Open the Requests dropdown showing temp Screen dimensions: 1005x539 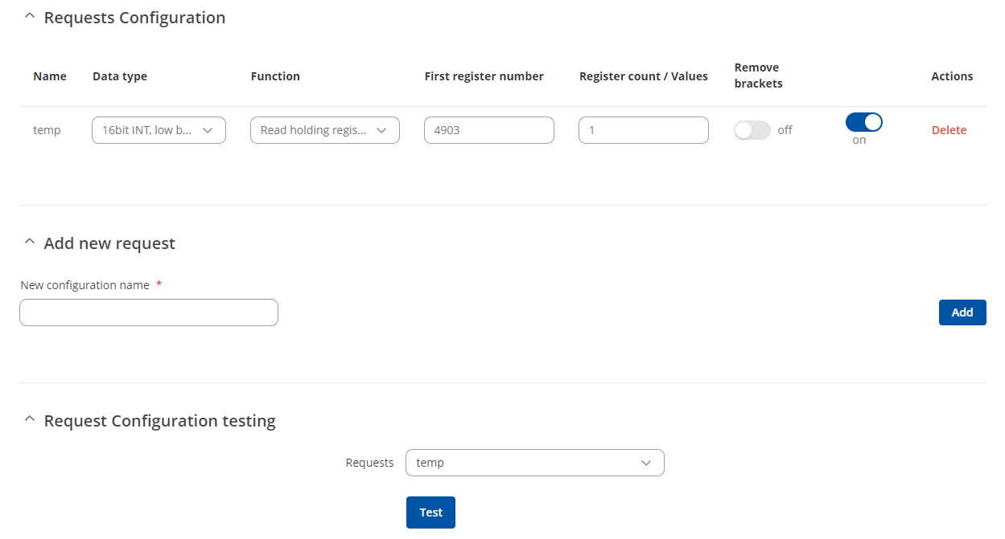point(535,463)
